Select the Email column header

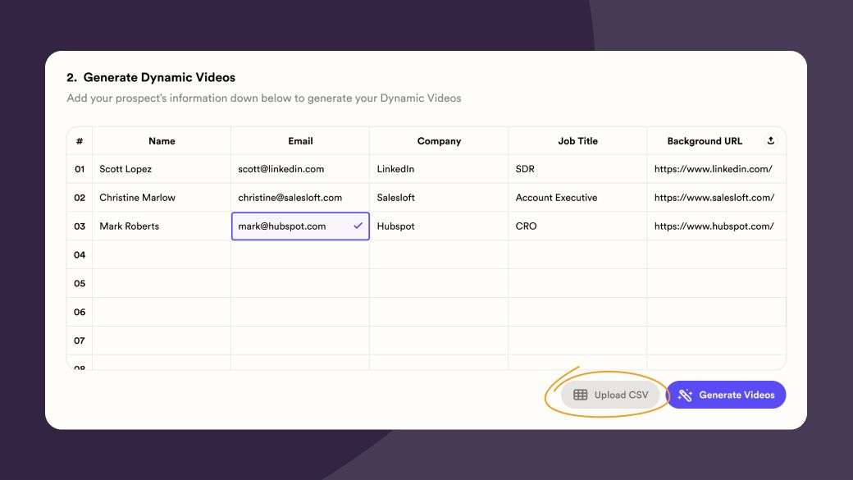300,141
